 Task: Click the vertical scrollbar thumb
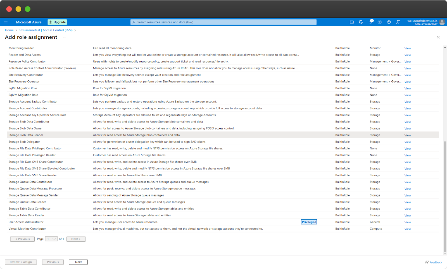point(445,197)
